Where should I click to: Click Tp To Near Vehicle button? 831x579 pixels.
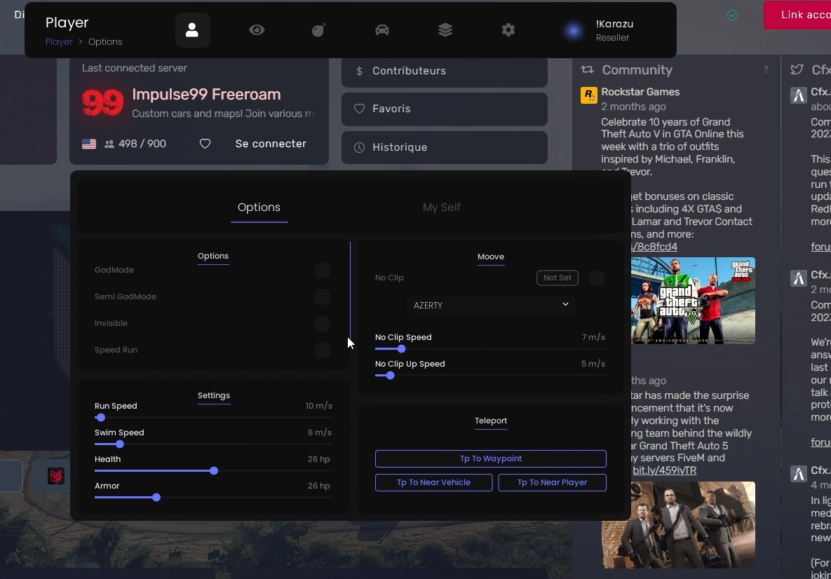(x=433, y=482)
